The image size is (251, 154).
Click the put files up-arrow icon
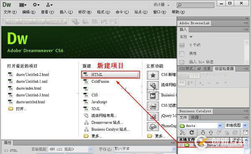211,133
